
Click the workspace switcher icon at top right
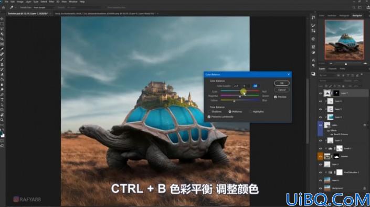pos(360,7)
